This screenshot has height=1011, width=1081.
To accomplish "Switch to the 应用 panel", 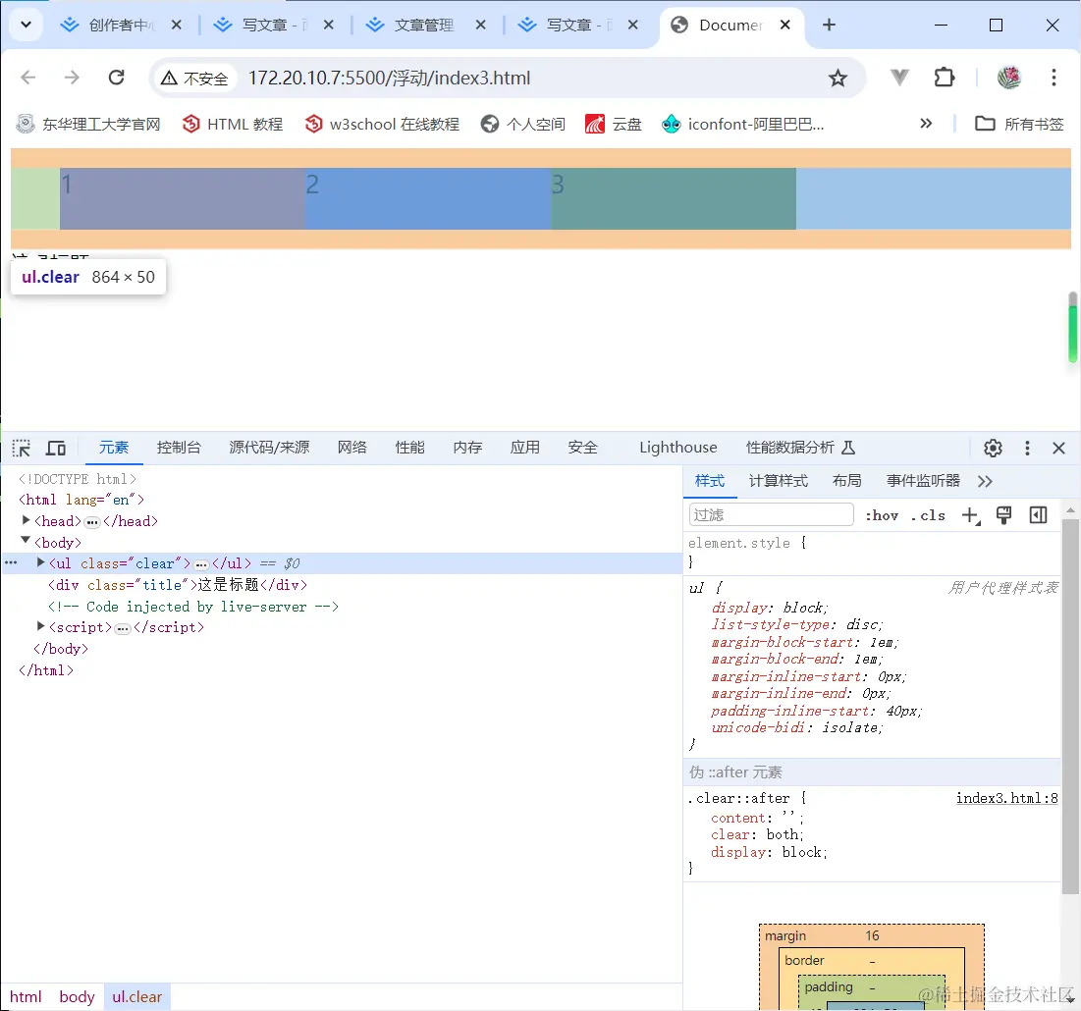I will tap(524, 448).
